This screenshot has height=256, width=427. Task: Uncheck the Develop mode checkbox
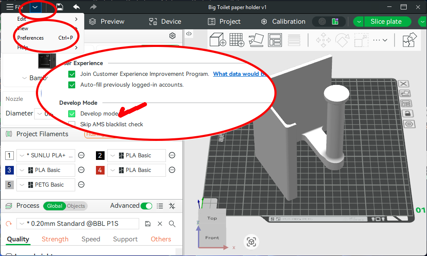tap(72, 114)
